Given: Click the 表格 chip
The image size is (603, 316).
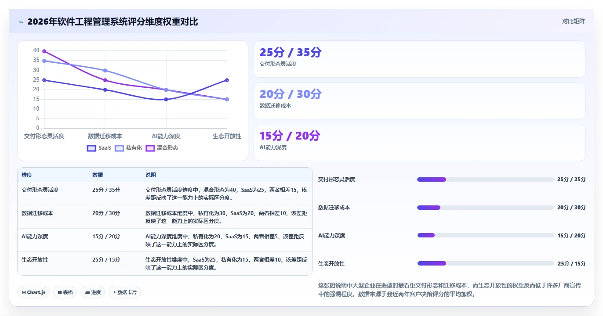Looking at the screenshot, I should 65,292.
